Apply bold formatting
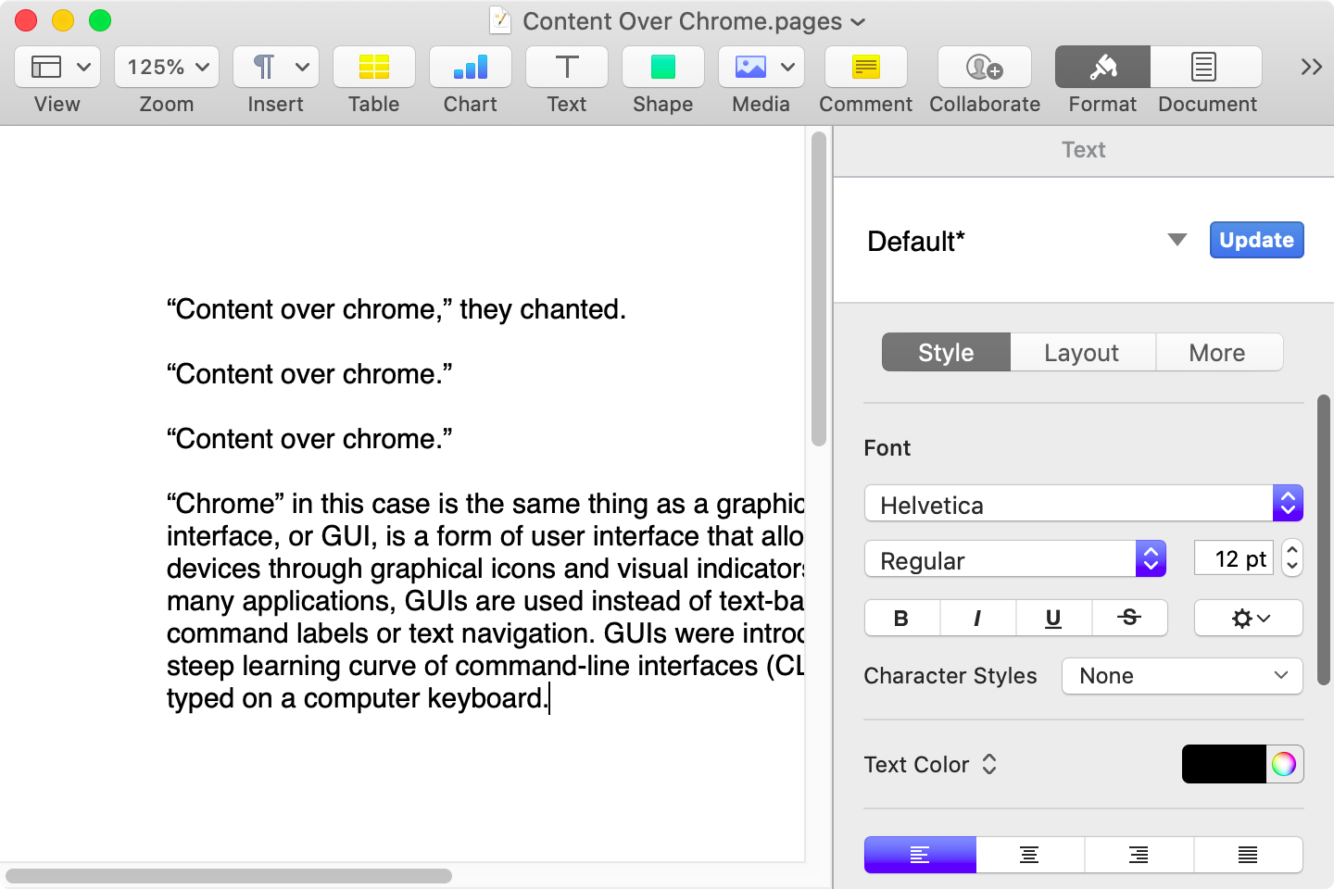1334x889 pixels. (900, 618)
